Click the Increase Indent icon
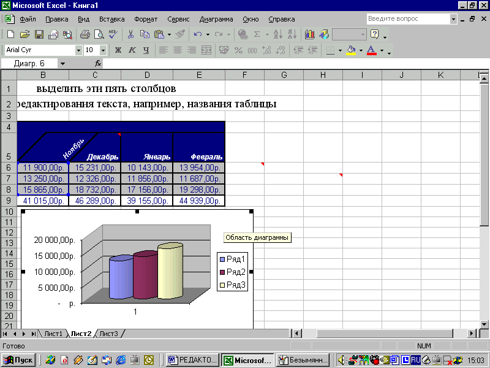 [x=312, y=50]
